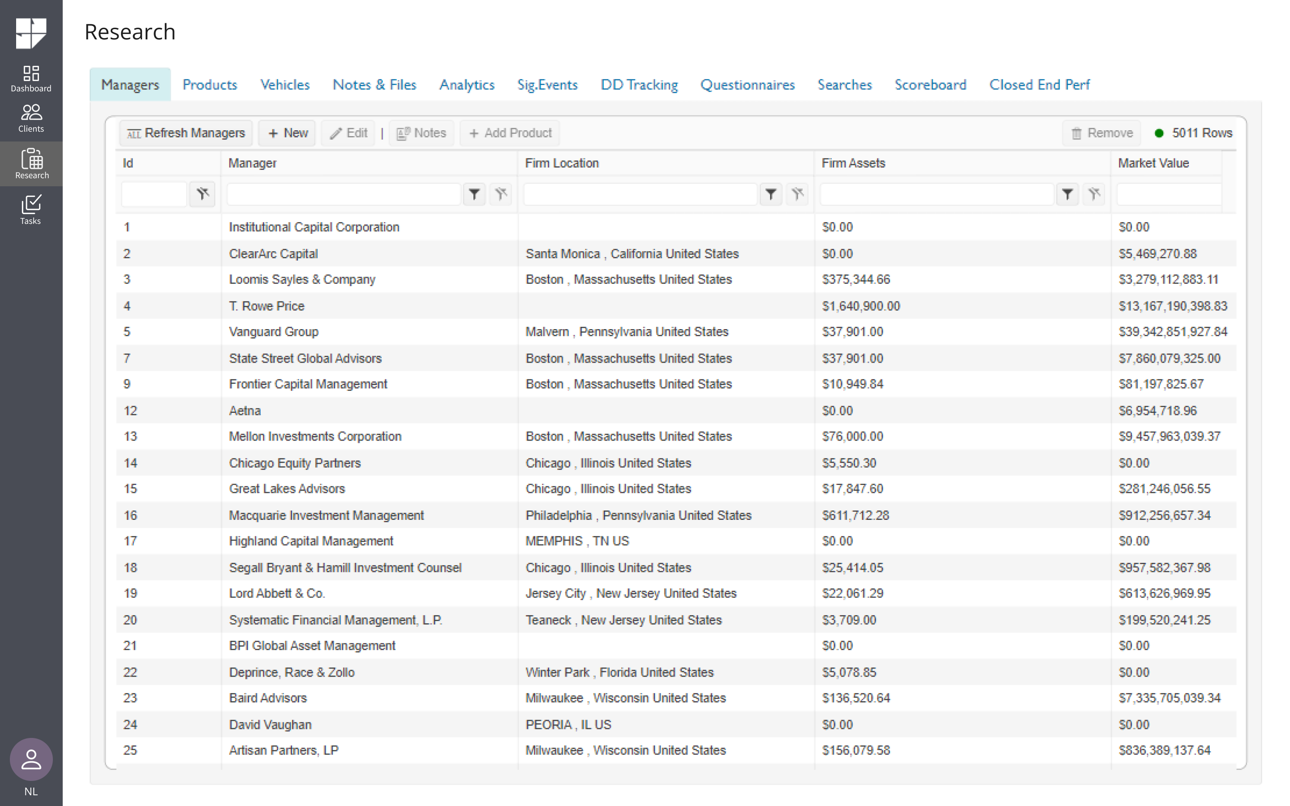Select the Baird Advisors row
1290x806 pixels.
[676, 698]
